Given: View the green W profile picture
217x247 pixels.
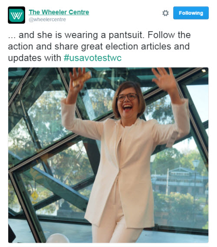Looking at the screenshot, I should click(x=16, y=15).
